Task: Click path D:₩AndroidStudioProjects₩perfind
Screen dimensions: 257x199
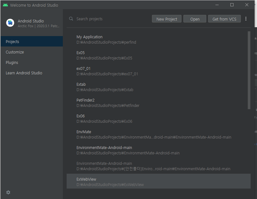Action: 106,42
